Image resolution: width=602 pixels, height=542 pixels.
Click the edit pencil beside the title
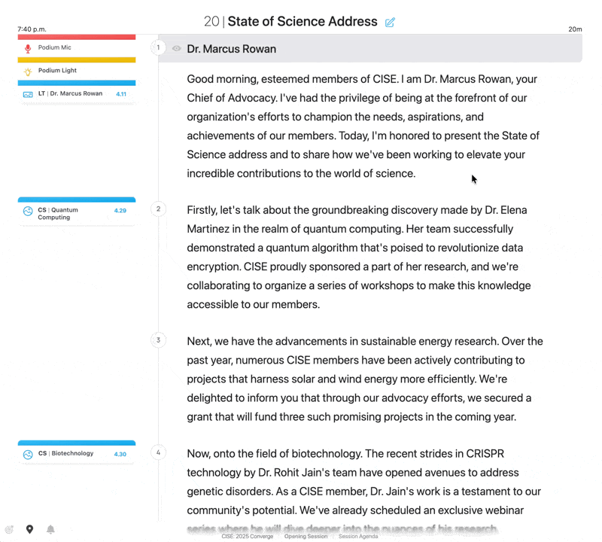click(x=390, y=23)
